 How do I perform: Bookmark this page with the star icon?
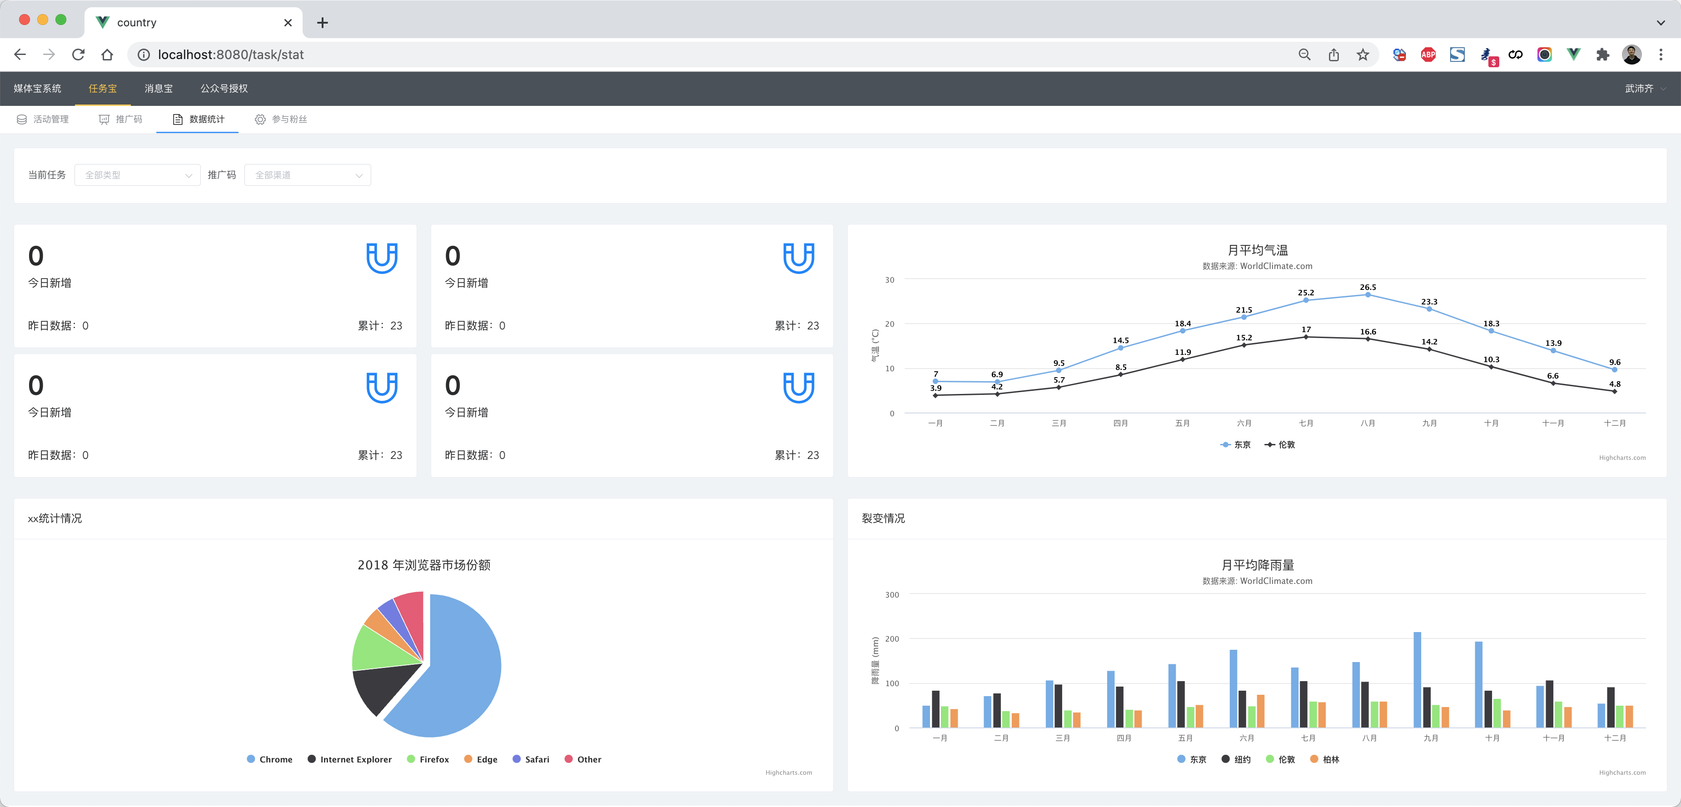pyautogui.click(x=1363, y=55)
